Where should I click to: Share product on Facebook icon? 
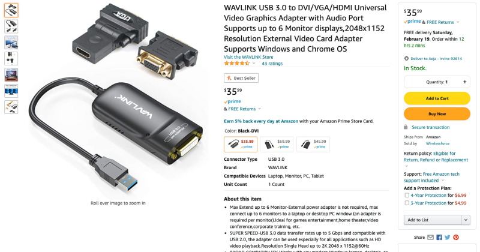439,238
